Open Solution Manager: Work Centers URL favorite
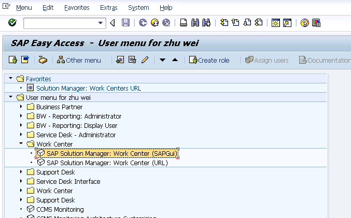 (89, 89)
